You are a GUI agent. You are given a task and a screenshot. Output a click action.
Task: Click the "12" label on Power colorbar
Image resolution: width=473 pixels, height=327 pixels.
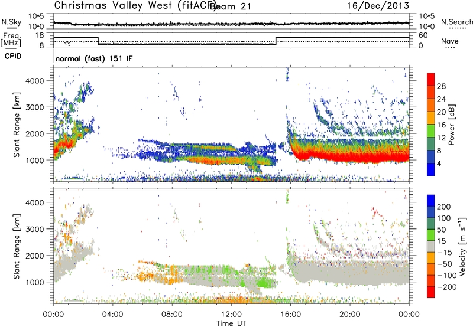pyautogui.click(x=441, y=138)
